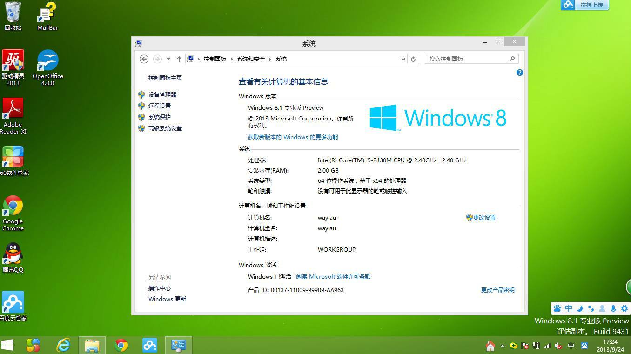Launch Google Chrome from the taskbar
Viewport: 631px width, 354px height.
tap(121, 345)
